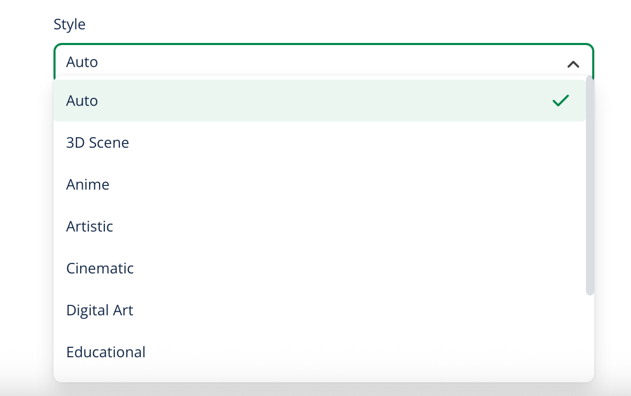The image size is (631, 396).
Task: Click the dropdown list scrollbar thumb
Action: tap(590, 183)
